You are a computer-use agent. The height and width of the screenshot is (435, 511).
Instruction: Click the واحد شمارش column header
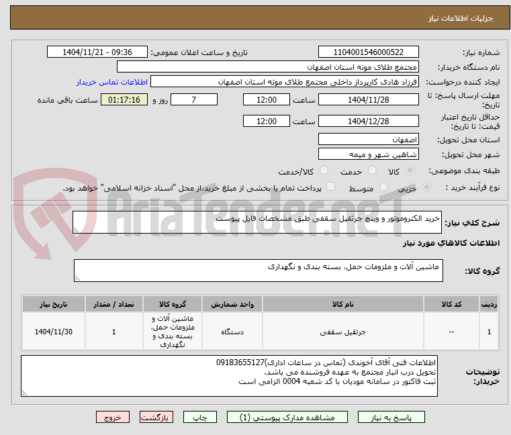click(x=232, y=304)
